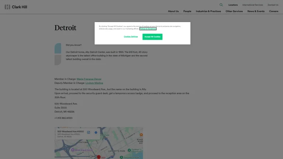Click the MGM Grand Detroit map marker
283x159 pixels.
coord(73,150)
